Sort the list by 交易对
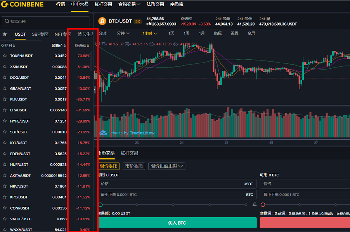The width and height of the screenshot is (350, 232). 8,46
